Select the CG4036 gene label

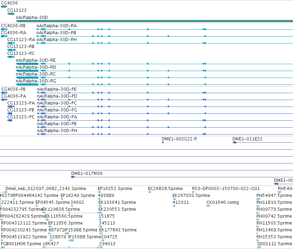pyautogui.click(x=10, y=3)
